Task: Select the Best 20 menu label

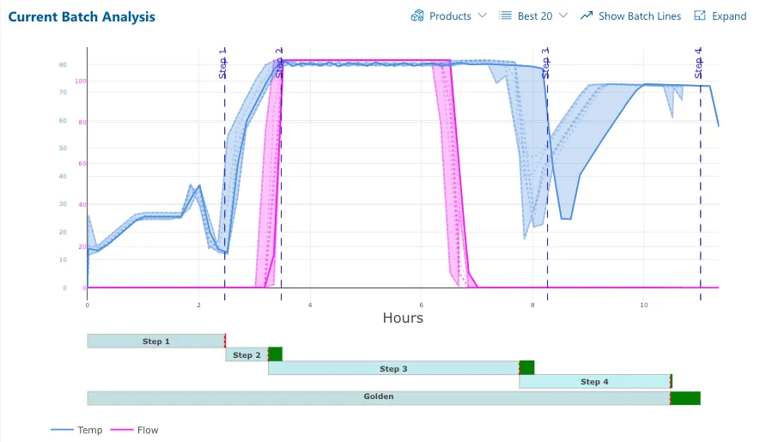Action: (535, 16)
